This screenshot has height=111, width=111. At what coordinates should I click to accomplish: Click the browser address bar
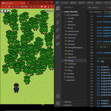pyautogui.click(x=25, y=7)
